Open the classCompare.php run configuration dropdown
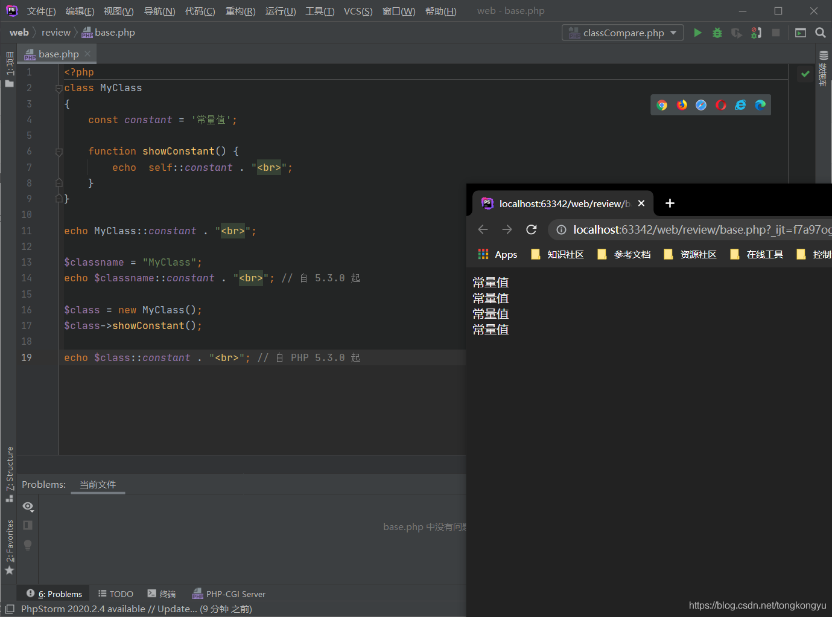Screen dimensions: 832x617 point(623,33)
